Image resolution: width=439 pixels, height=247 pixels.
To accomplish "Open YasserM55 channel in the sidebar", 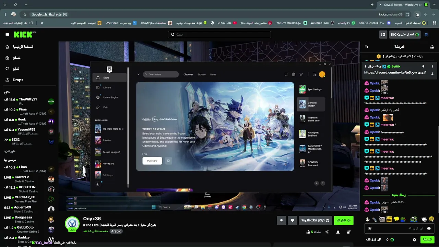I will (29, 131).
